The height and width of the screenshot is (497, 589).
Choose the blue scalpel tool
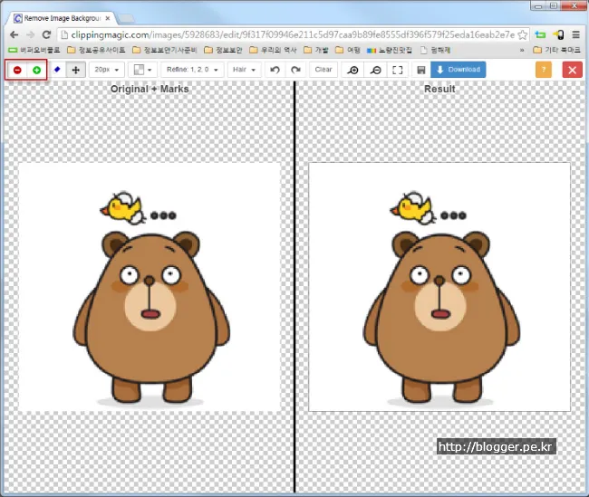(57, 70)
